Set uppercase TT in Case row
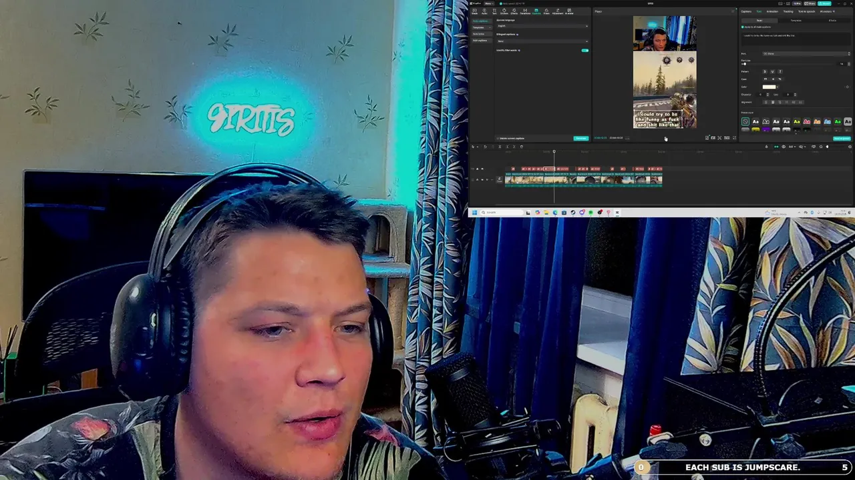Viewport: 855px width, 480px height. point(765,79)
